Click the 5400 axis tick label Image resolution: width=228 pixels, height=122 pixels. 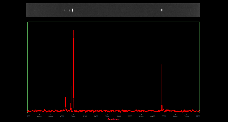tap(96, 116)
